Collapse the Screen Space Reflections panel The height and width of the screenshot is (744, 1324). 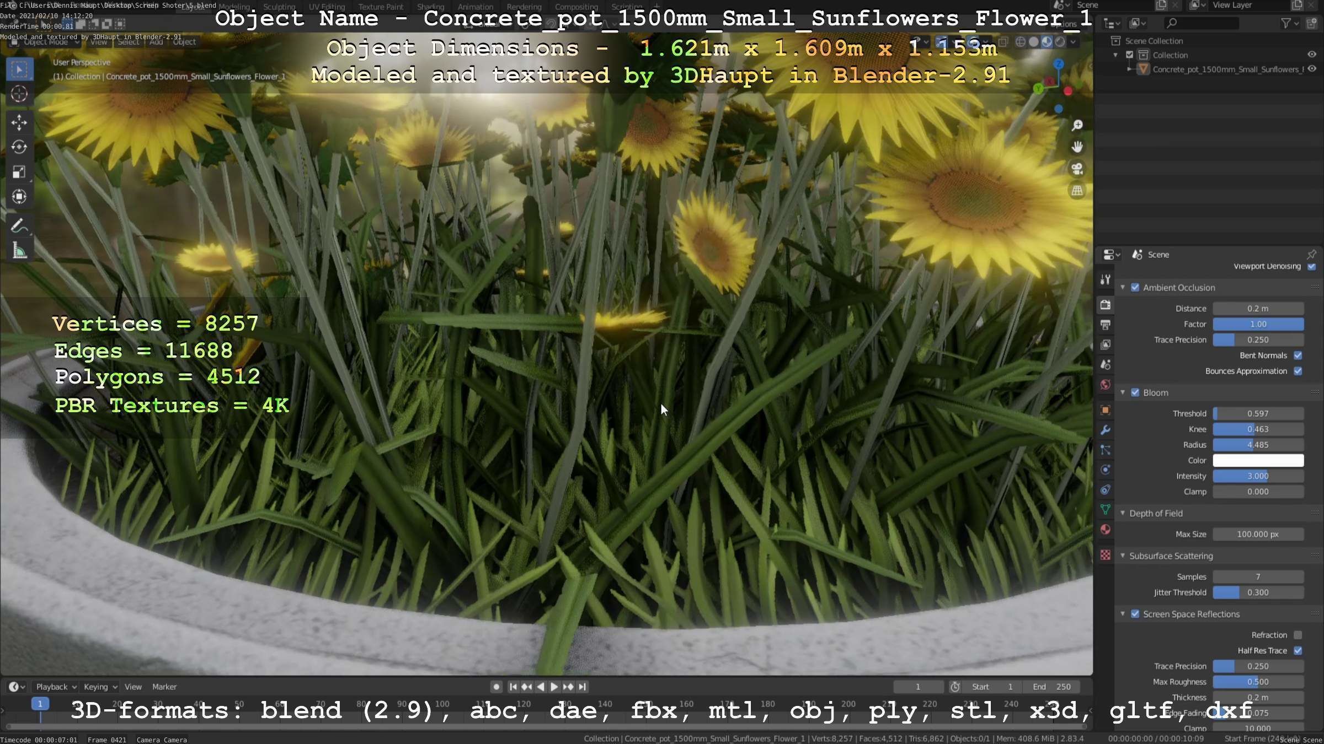(1122, 614)
